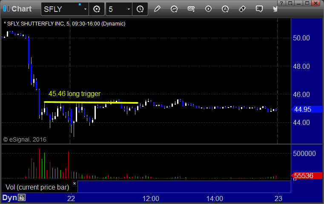This screenshot has width=324, height=204.
Task: Click the trade arrows icon
Action: (x=242, y=9)
